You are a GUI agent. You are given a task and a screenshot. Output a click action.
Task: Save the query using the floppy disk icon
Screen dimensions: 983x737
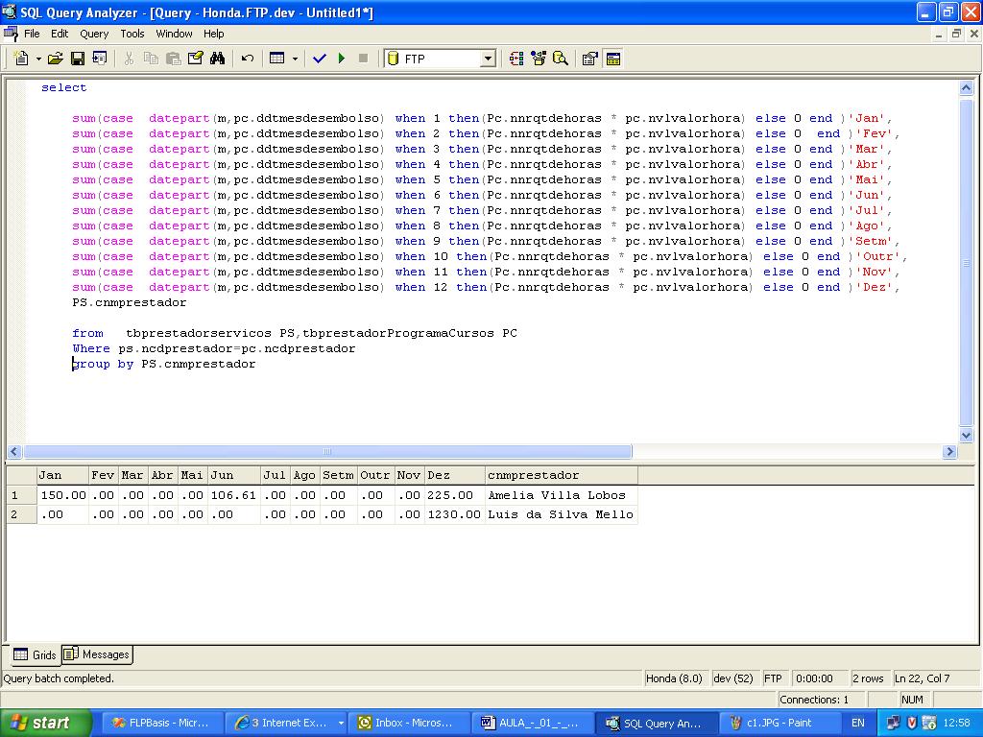78,59
